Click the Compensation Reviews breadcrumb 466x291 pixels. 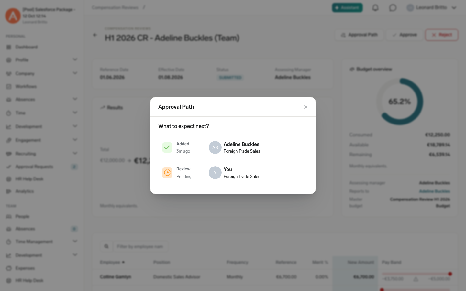click(115, 7)
